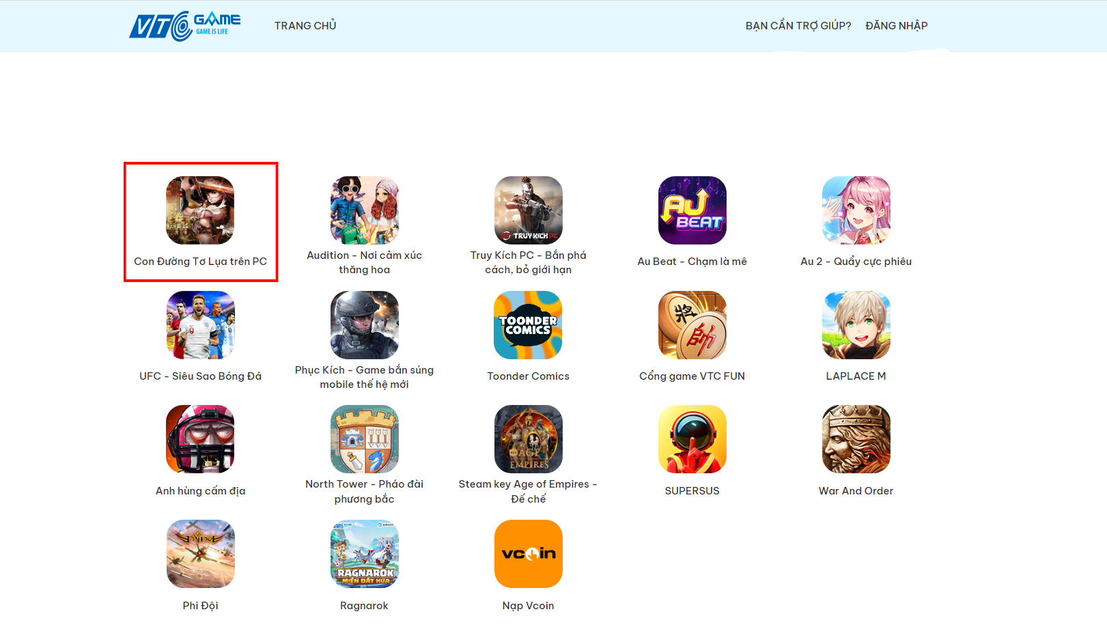Click the 'LAPLACE M' text label
Image resolution: width=1107 pixels, height=629 pixels.
pyautogui.click(x=856, y=376)
